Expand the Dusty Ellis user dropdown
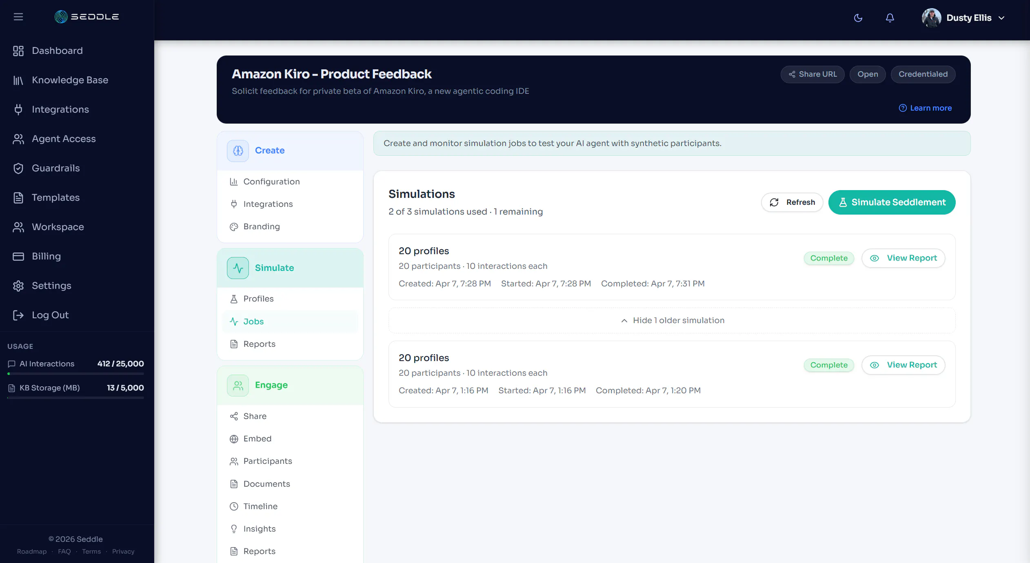This screenshot has width=1030, height=563. tap(1001, 18)
